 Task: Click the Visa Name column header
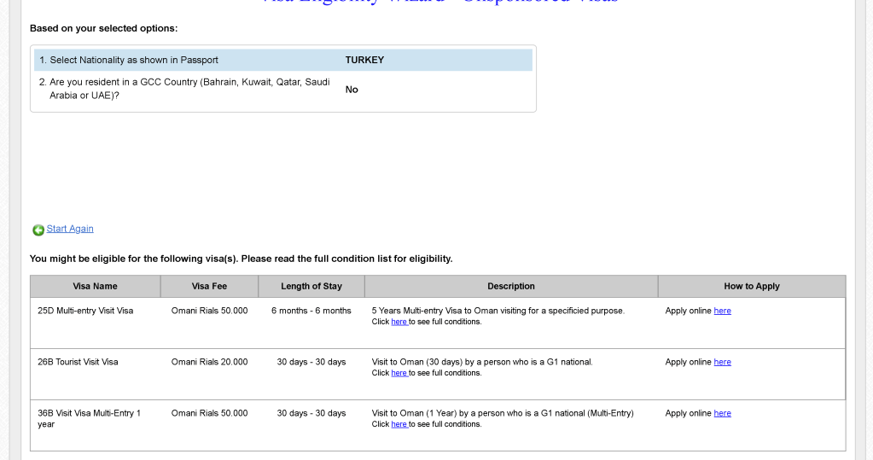coord(96,286)
